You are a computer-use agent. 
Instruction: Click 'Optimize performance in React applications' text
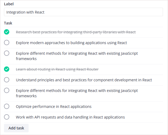(x=54, y=107)
